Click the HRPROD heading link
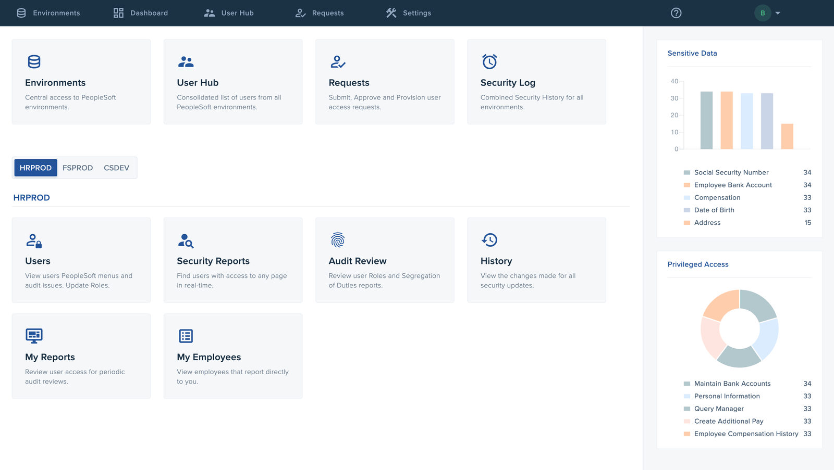The image size is (834, 470). 31,197
